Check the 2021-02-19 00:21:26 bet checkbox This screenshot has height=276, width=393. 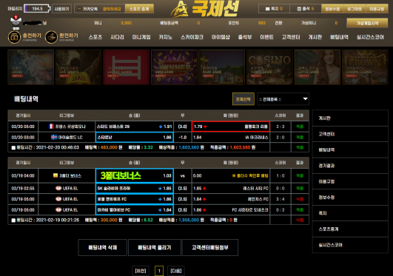pos(13,220)
